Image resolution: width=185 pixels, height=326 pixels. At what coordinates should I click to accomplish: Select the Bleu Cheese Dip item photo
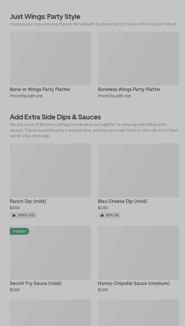click(x=138, y=170)
